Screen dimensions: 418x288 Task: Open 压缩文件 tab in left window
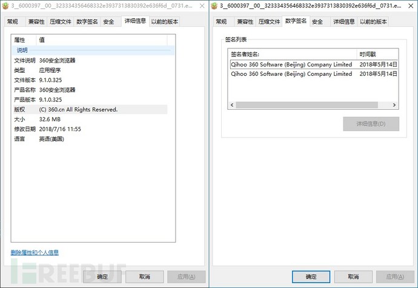[x=60, y=22]
